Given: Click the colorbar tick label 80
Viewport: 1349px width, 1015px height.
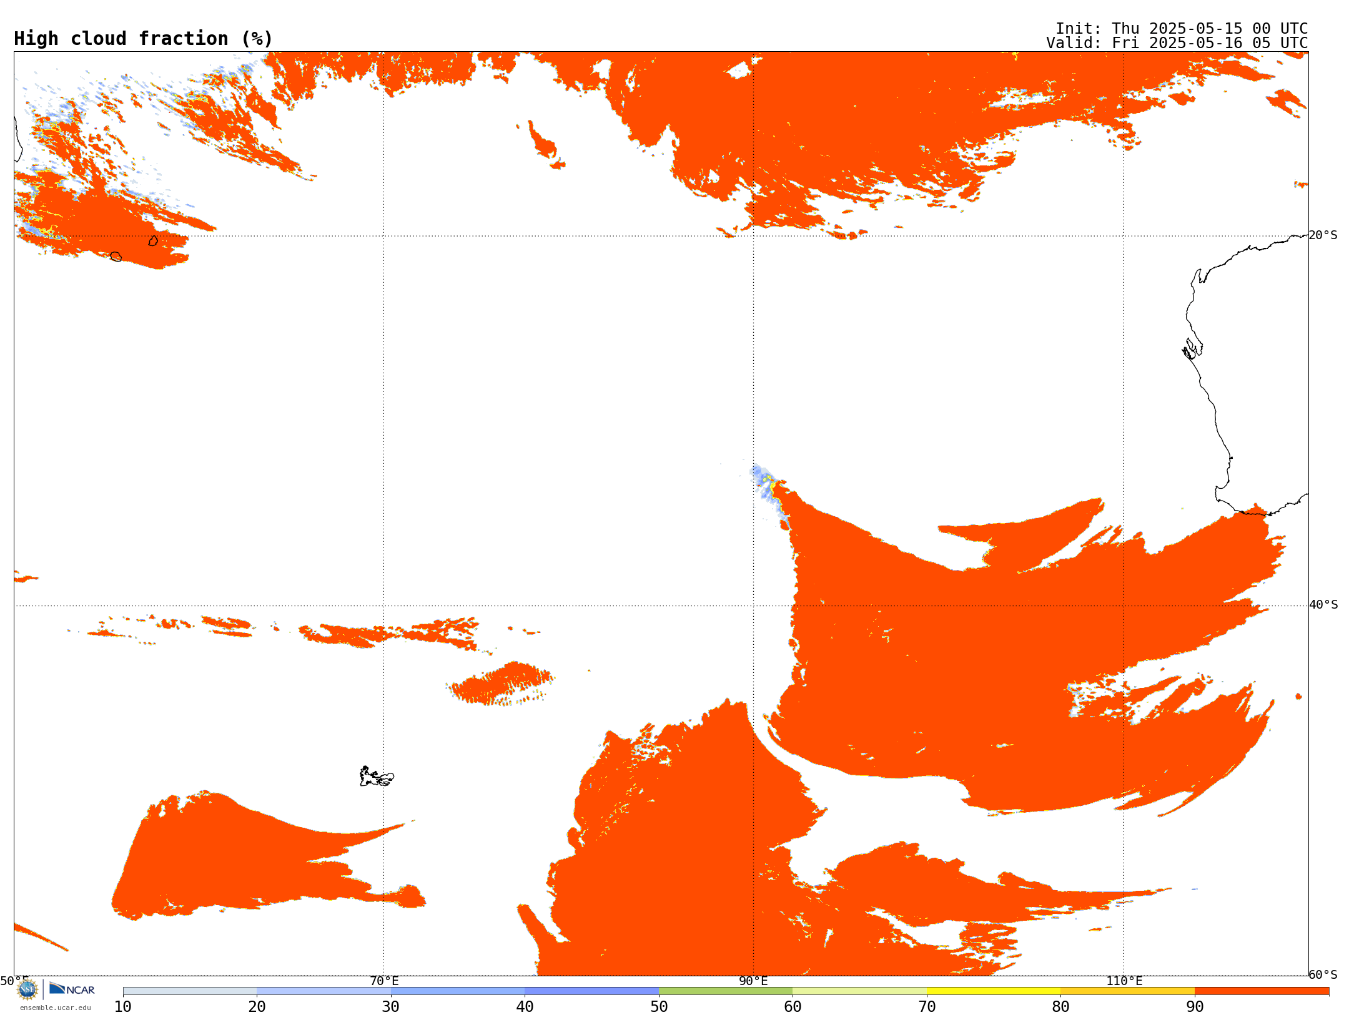Looking at the screenshot, I should coord(1060,1007).
